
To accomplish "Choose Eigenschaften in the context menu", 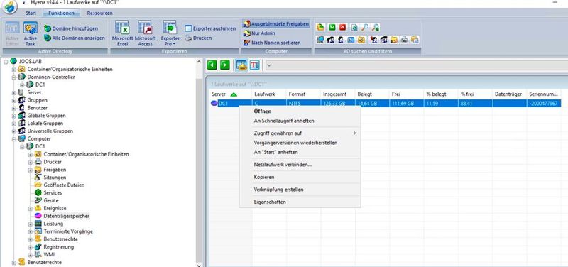I will click(300, 202).
